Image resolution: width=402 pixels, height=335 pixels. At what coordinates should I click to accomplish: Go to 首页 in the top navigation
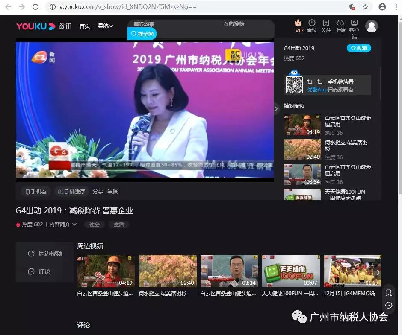[x=85, y=26]
